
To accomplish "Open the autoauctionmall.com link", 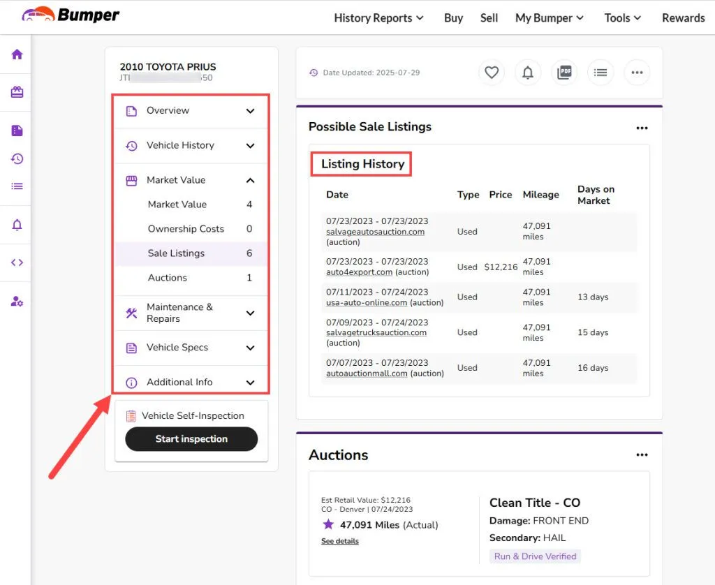I will click(367, 373).
